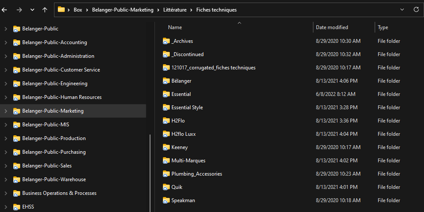
Task: Select Box in the breadcrumb path
Action: click(x=78, y=10)
